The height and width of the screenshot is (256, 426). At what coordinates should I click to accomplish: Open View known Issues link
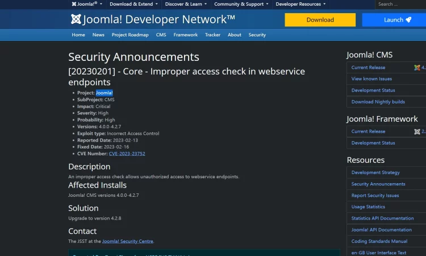coord(371,79)
